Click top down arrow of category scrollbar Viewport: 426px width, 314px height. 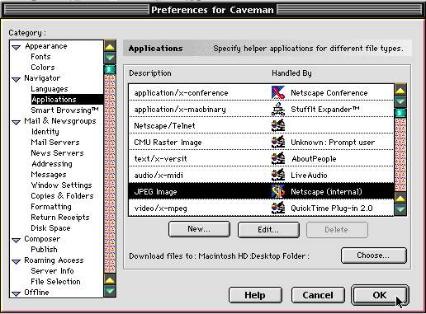pyautogui.click(x=110, y=58)
